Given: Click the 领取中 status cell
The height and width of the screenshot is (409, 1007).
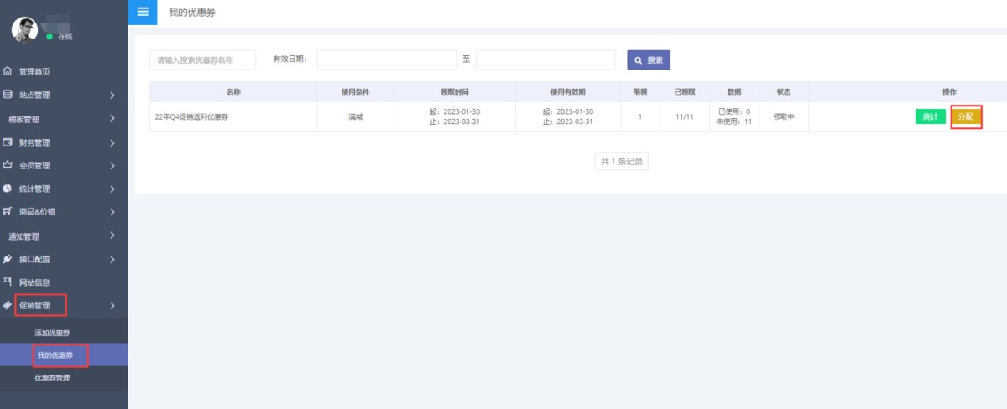Looking at the screenshot, I should [784, 117].
